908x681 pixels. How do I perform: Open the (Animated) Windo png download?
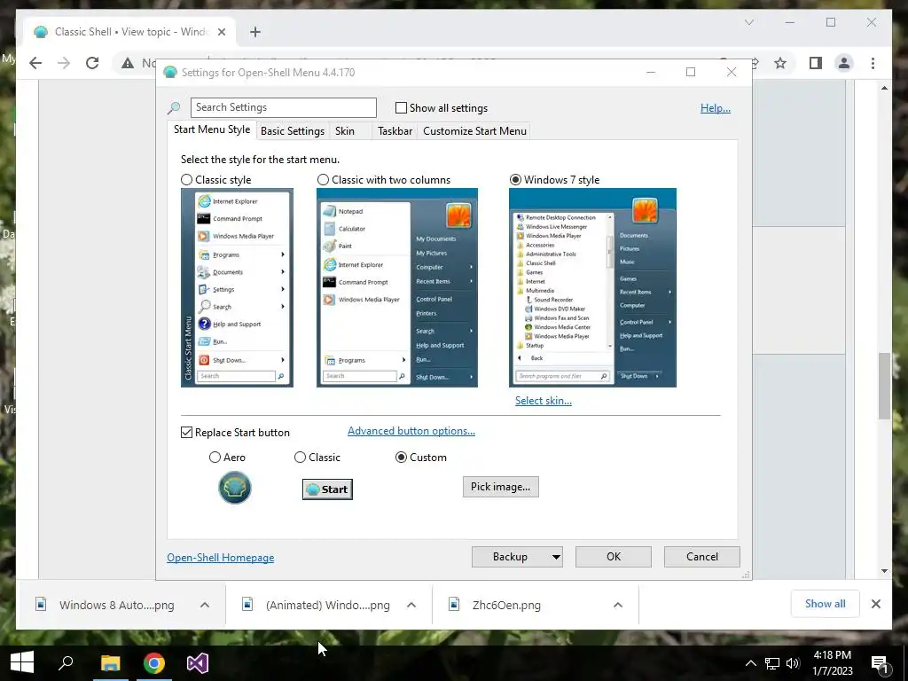click(x=327, y=605)
